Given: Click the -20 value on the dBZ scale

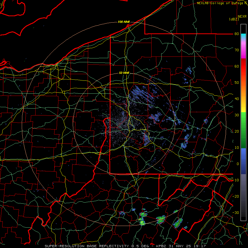Looking at the screenshot, I should [236, 196].
